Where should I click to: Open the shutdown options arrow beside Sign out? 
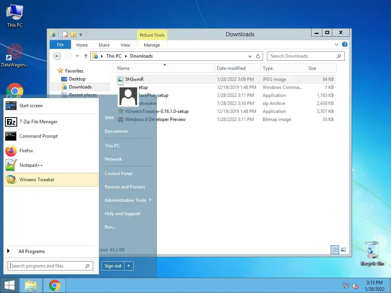pos(129,266)
